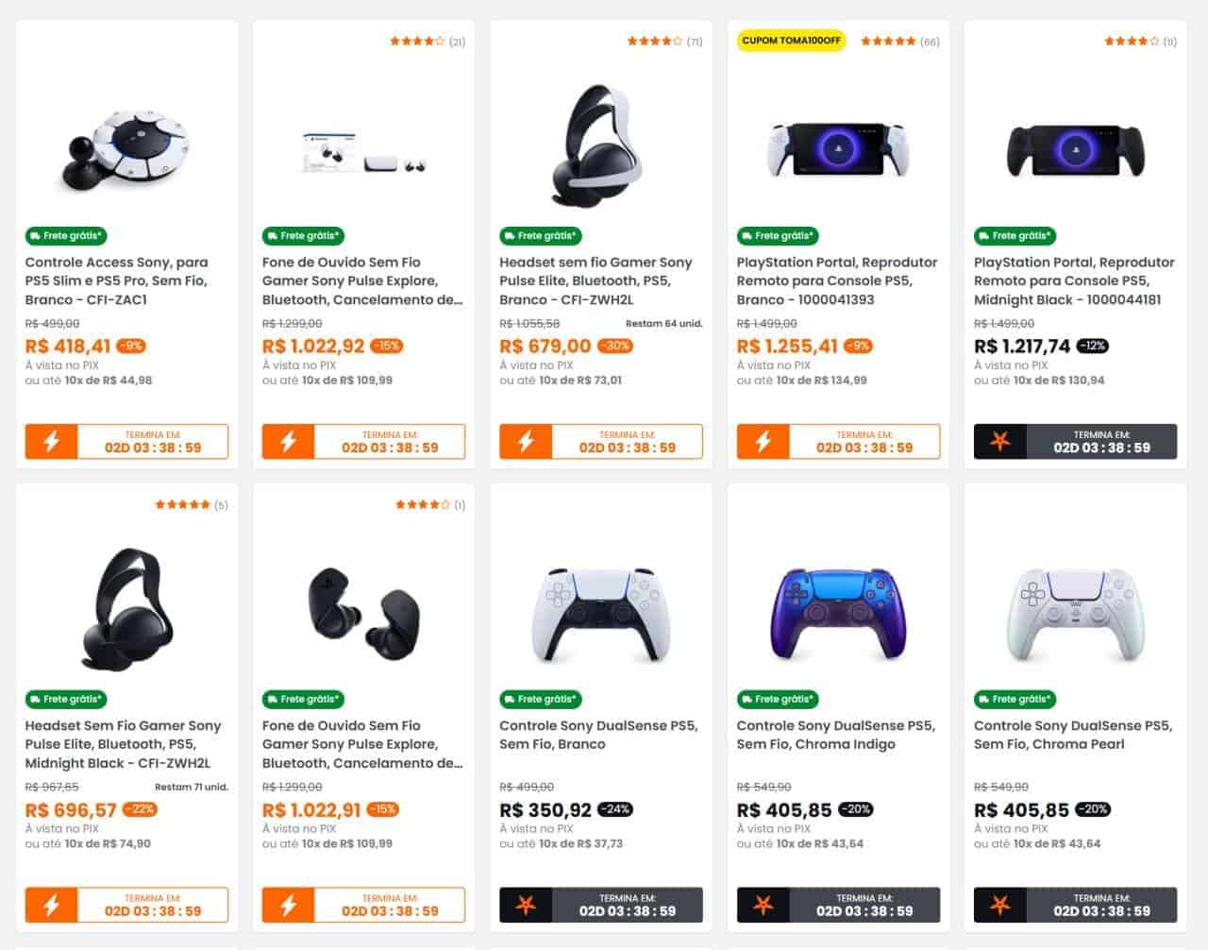Click the lightning icon under Pulse Elite Midnight Black
Viewport: 1208px width, 950px height.
tap(52, 905)
